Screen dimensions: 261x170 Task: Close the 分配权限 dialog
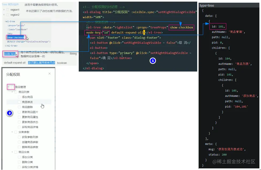click(49, 74)
